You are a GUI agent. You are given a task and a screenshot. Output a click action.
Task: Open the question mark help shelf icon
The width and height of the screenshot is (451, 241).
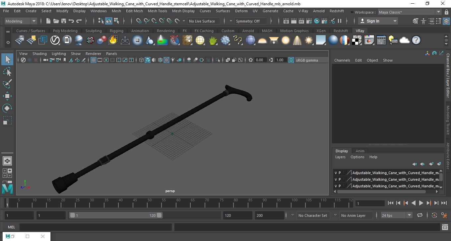pyautogui.click(x=416, y=40)
